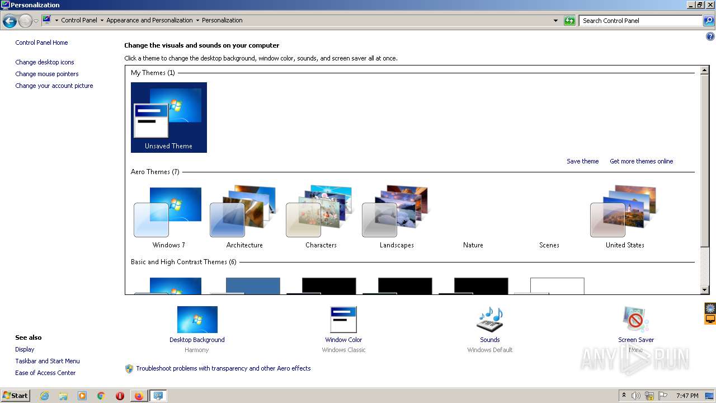Go to Control Panel Home
The height and width of the screenshot is (403, 716).
[41, 43]
